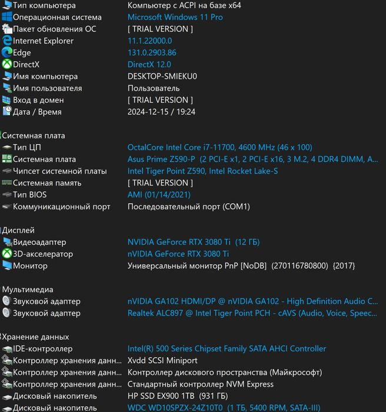Click the "AMI (01/14/2021)" BIOS link

(159, 195)
